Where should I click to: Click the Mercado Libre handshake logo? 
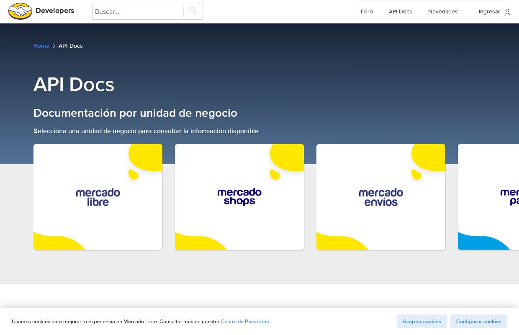point(21,11)
